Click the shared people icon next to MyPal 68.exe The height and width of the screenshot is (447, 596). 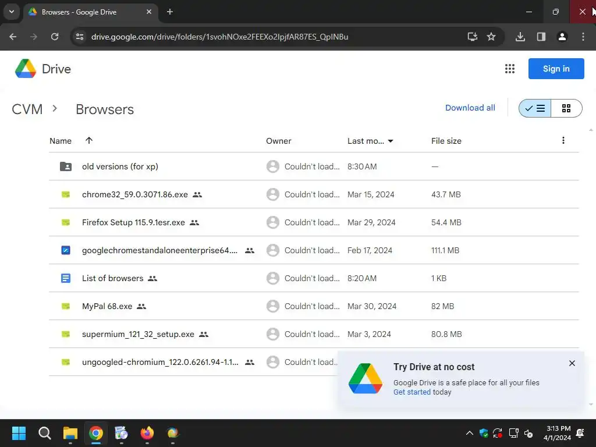coord(141,306)
